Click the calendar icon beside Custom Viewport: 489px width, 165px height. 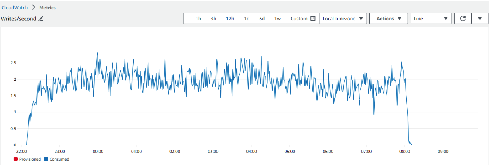[x=313, y=19]
